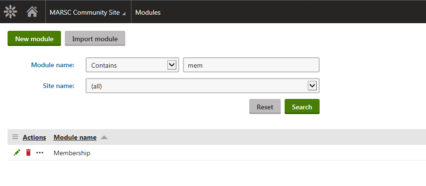The height and width of the screenshot is (186, 426).
Task: Run the Search button
Action: pos(302,106)
